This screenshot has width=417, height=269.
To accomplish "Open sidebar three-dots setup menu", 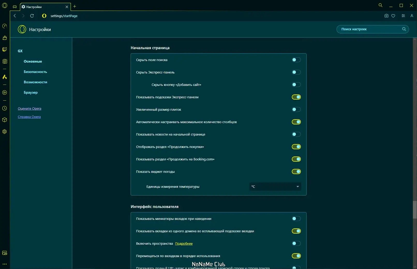I will tap(5, 264).
